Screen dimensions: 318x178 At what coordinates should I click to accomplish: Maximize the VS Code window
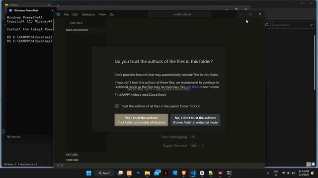pos(250,14)
